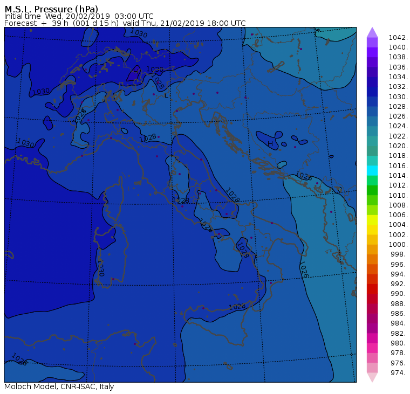Pick the legend value "1018."
Viewport: 410px width, 394px height.
click(x=398, y=155)
